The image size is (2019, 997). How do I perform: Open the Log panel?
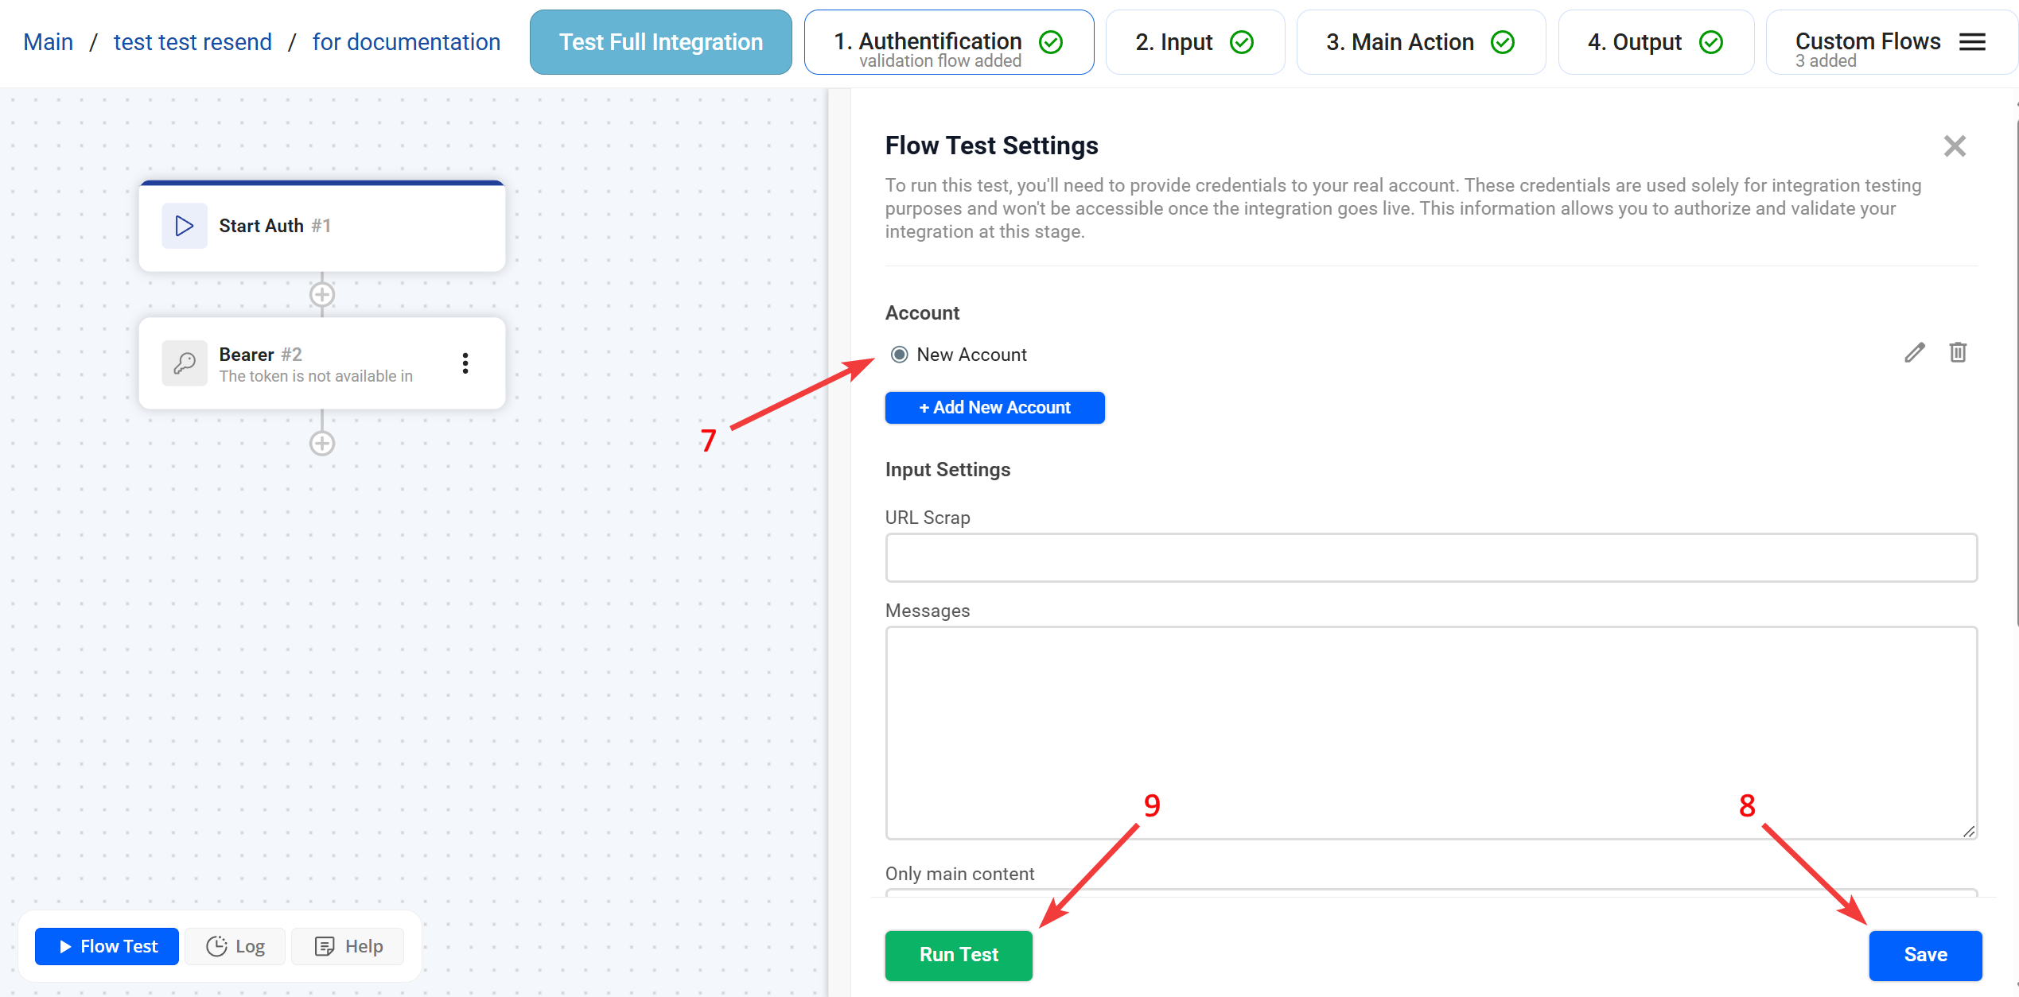pyautogui.click(x=235, y=946)
